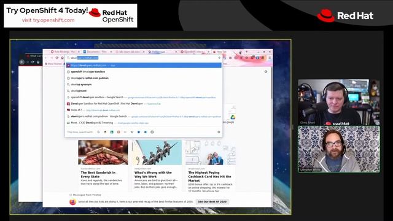
Task: Click the clock workers article thumbnail
Action: coord(157,152)
